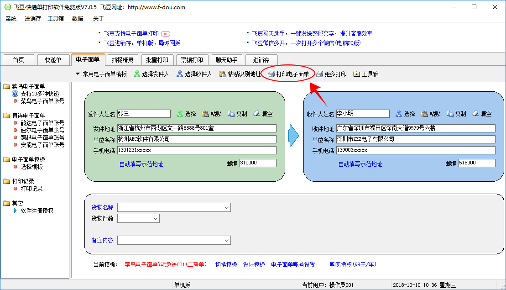The height and width of the screenshot is (290, 506).
Task: Open the Goods Name (货物名称) dropdown
Action: point(227,208)
